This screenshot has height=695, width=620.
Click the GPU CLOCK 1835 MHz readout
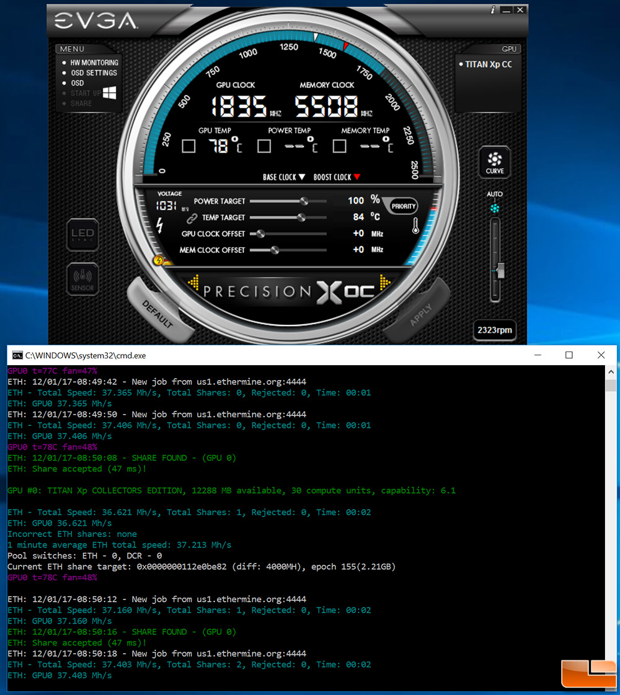(x=246, y=107)
